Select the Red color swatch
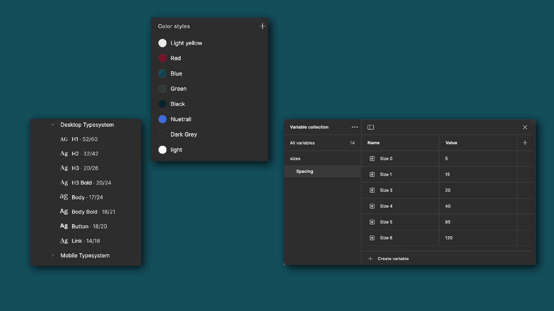The width and height of the screenshot is (554, 311). tap(162, 58)
